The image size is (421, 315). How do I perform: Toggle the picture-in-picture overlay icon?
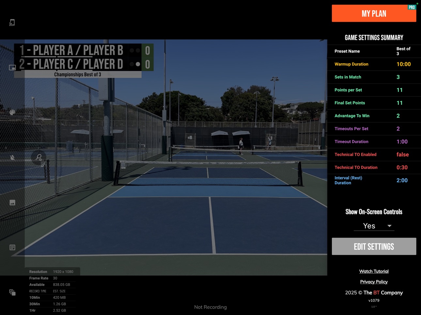point(12,67)
